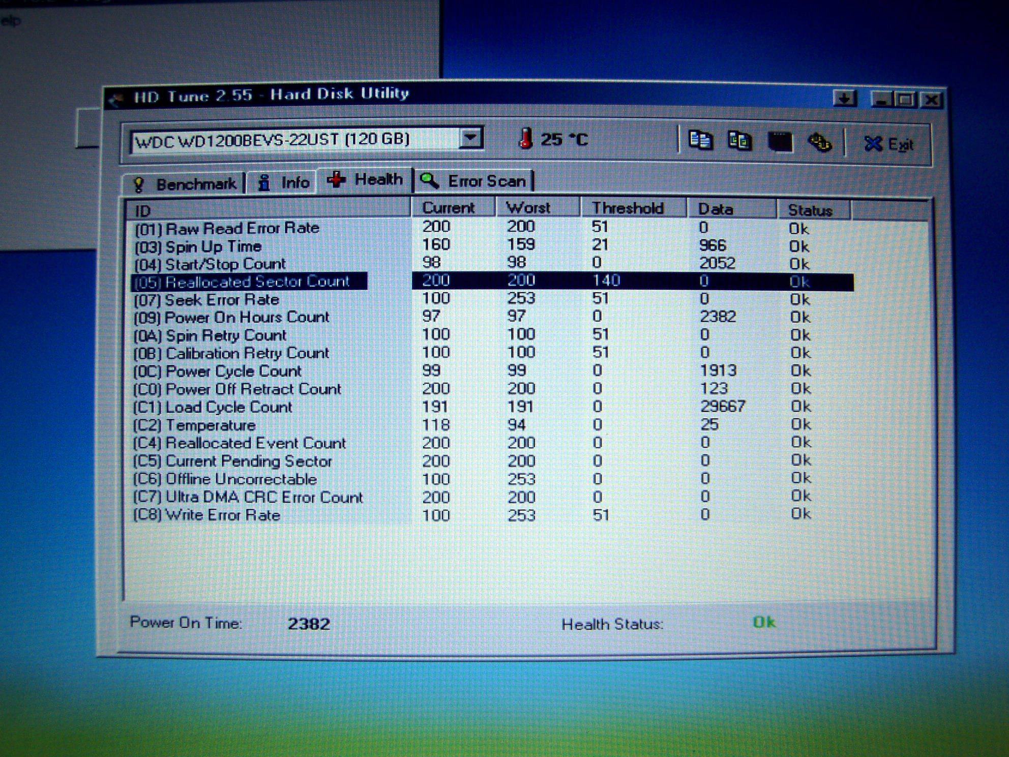Click the Health tab red cross icon
Viewport: 1009px width, 757px height.
tap(336, 180)
